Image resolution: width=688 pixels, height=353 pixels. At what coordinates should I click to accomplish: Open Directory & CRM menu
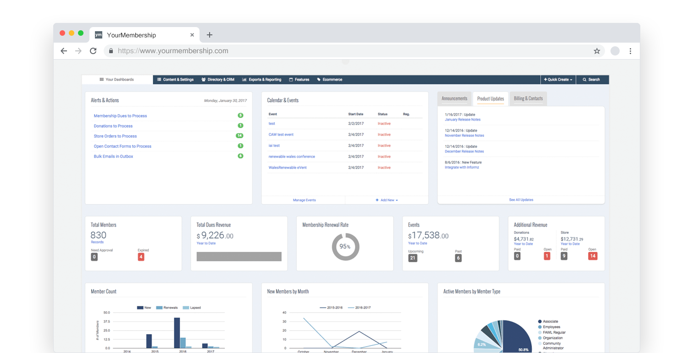pos(218,79)
